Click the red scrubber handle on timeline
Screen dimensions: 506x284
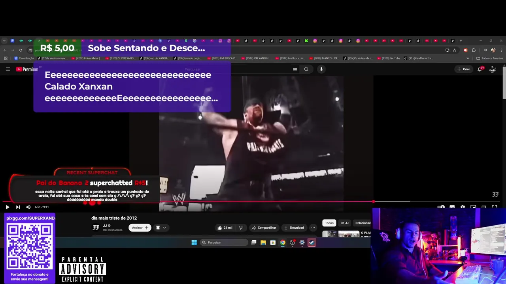click(x=374, y=202)
